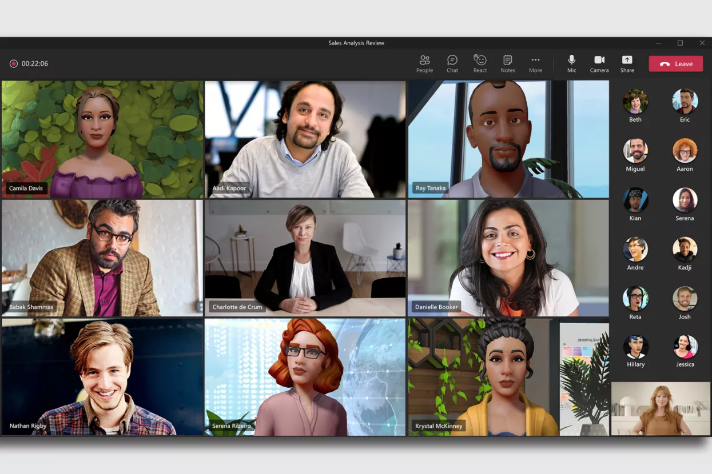Select Eric's participant avatar
The height and width of the screenshot is (474, 712).
(x=685, y=102)
